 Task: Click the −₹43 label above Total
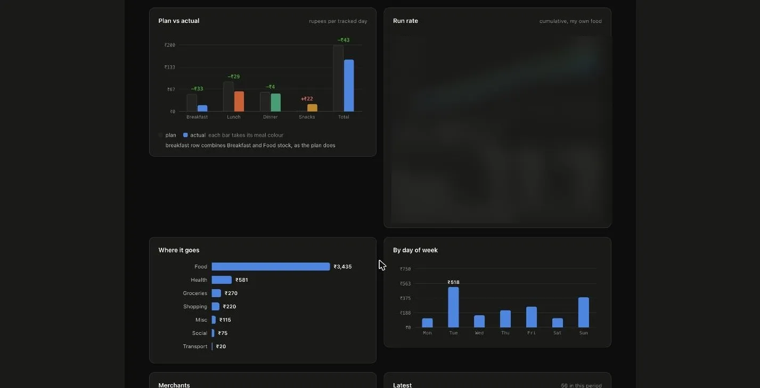(344, 40)
